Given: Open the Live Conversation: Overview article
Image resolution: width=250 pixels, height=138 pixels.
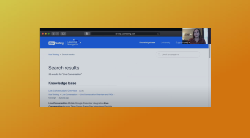Looking at the screenshot, I should click(x=63, y=91).
